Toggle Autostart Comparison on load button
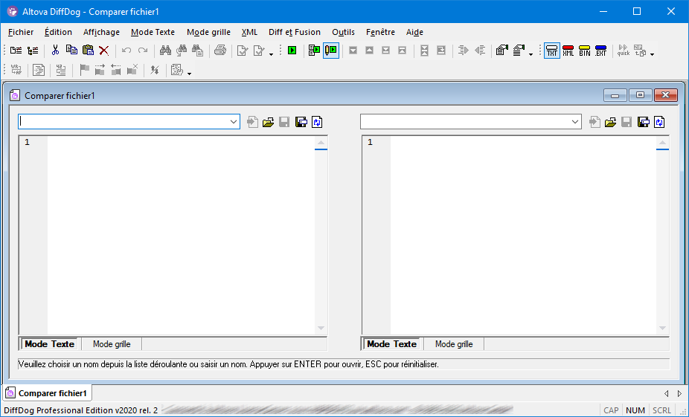 tap(314, 51)
